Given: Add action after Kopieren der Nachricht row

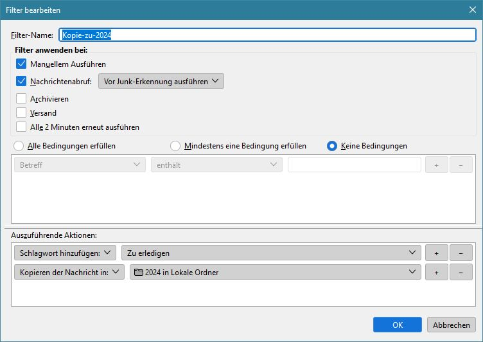Looking at the screenshot, I should (437, 272).
